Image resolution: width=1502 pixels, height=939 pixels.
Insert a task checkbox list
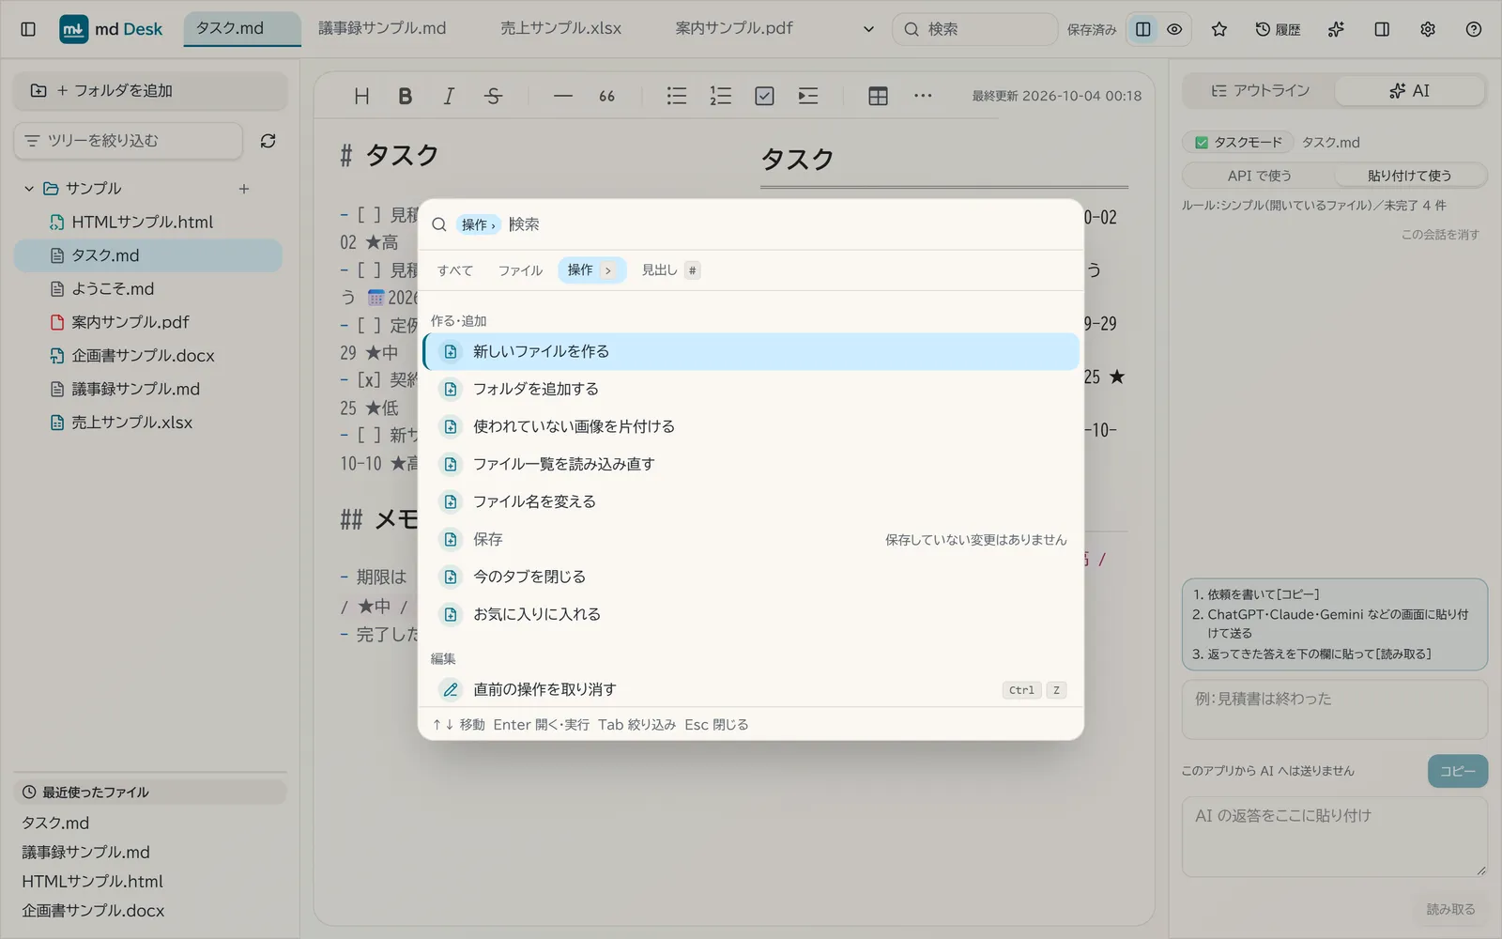coord(764,96)
